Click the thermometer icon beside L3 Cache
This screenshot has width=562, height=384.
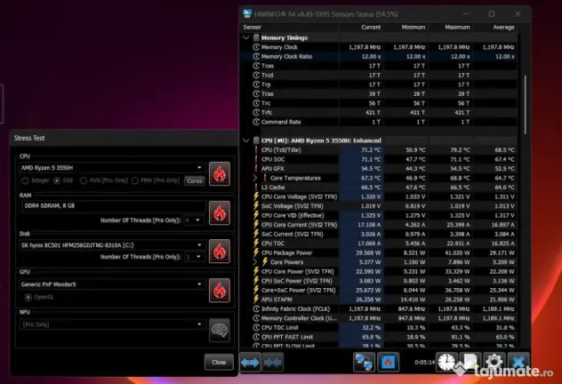256,187
